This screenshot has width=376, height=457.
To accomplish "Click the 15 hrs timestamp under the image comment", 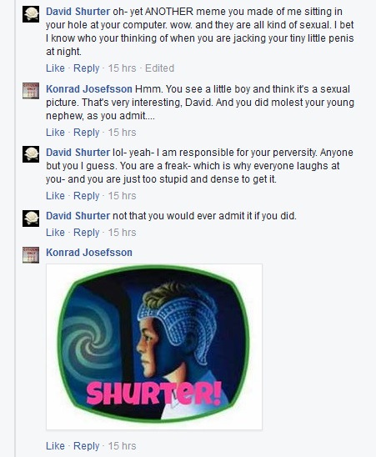I will (122, 446).
